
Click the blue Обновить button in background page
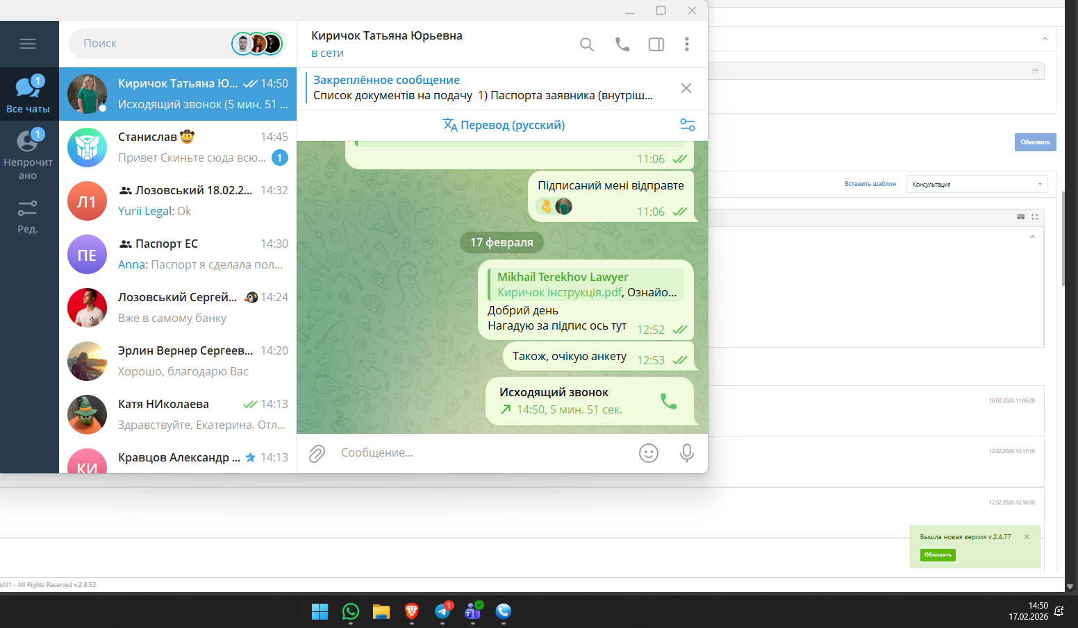1036,142
